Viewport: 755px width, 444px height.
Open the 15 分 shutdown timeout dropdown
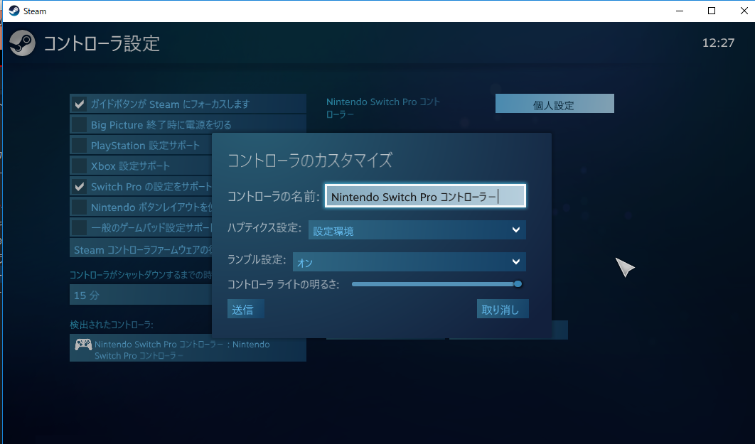click(141, 295)
